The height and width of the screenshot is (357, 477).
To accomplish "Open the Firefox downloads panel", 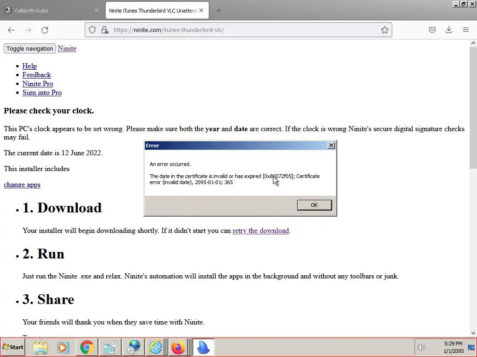I will [449, 30].
